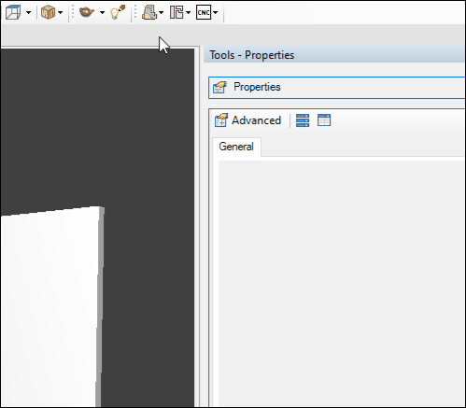
Task: Open the CNC dropdown arrow
Action: [x=216, y=13]
